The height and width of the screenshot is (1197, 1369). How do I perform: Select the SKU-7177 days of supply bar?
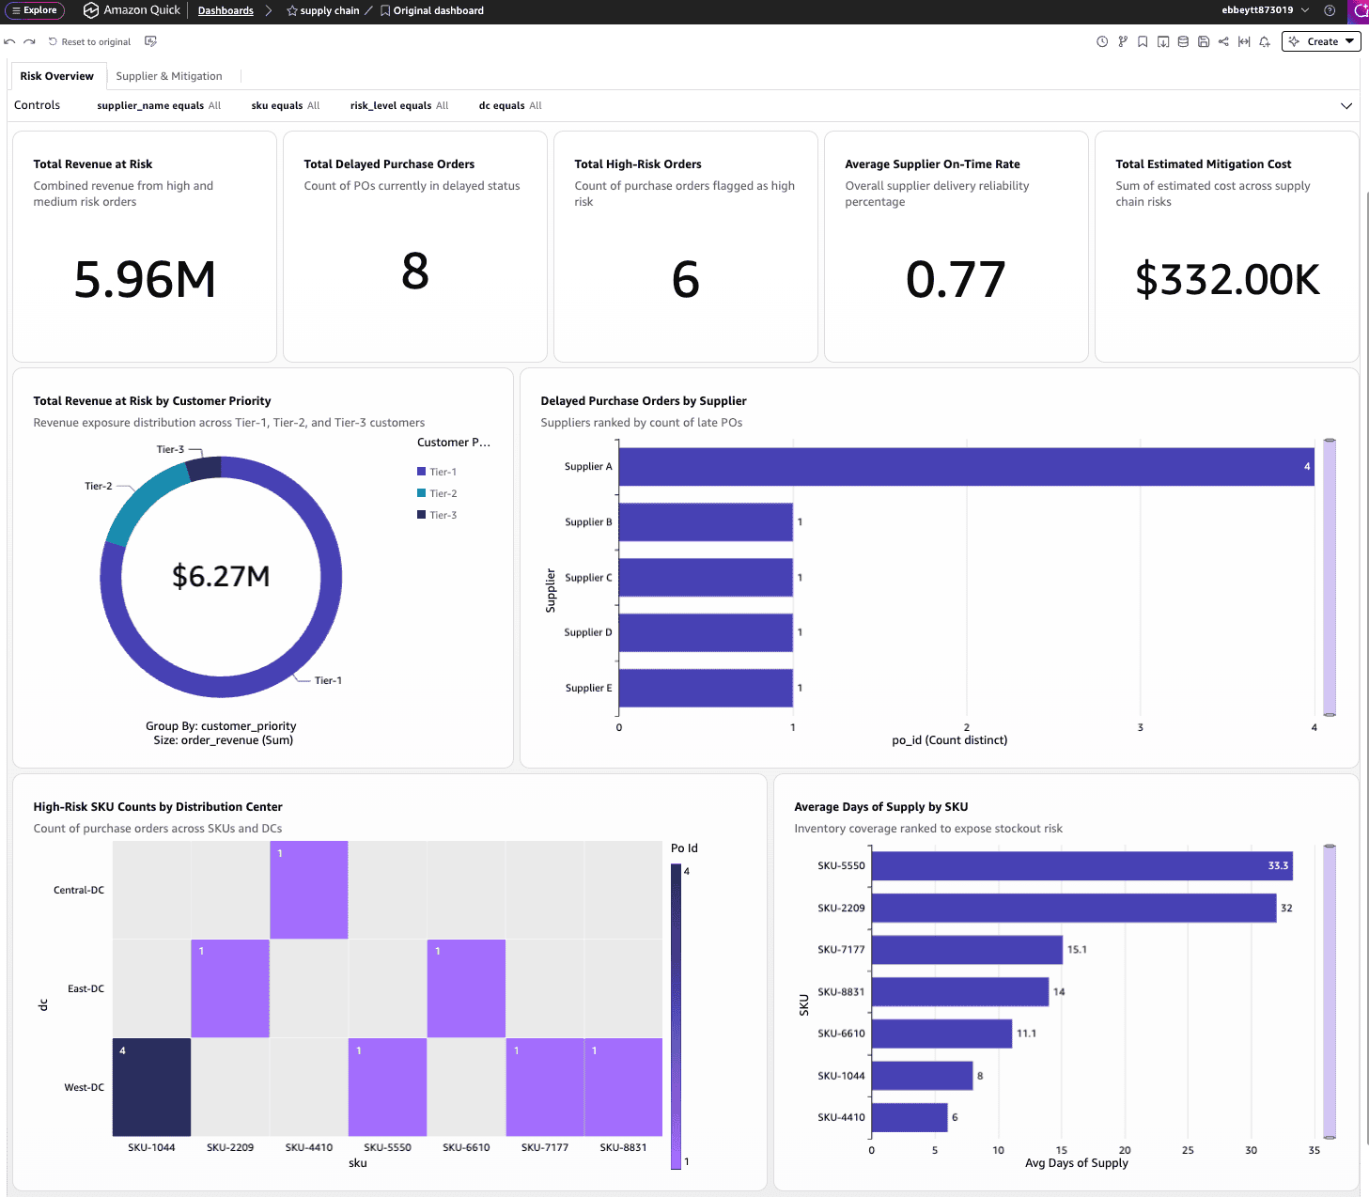[967, 950]
